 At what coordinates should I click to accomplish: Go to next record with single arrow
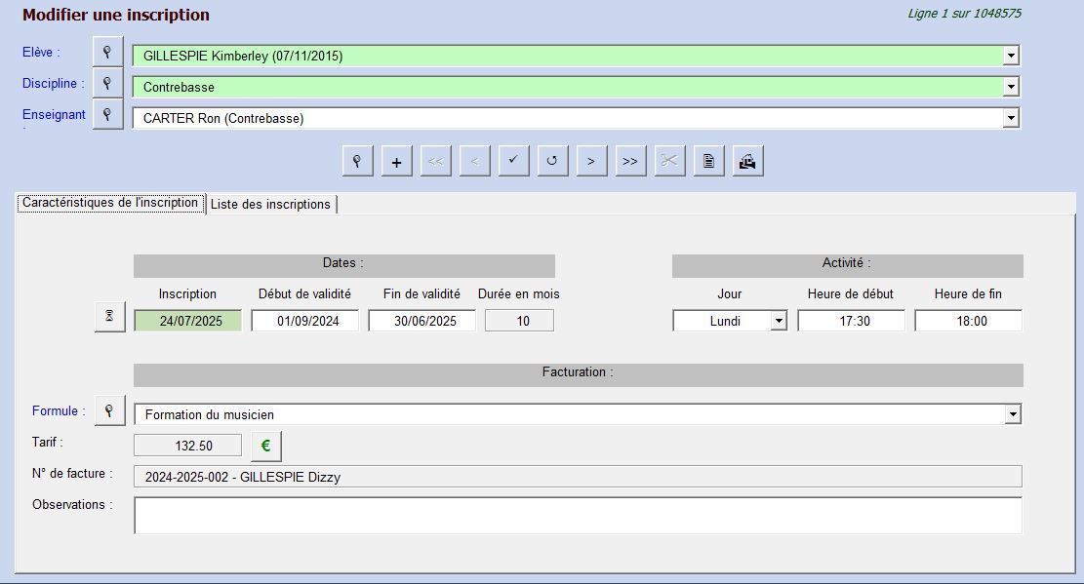pos(591,162)
